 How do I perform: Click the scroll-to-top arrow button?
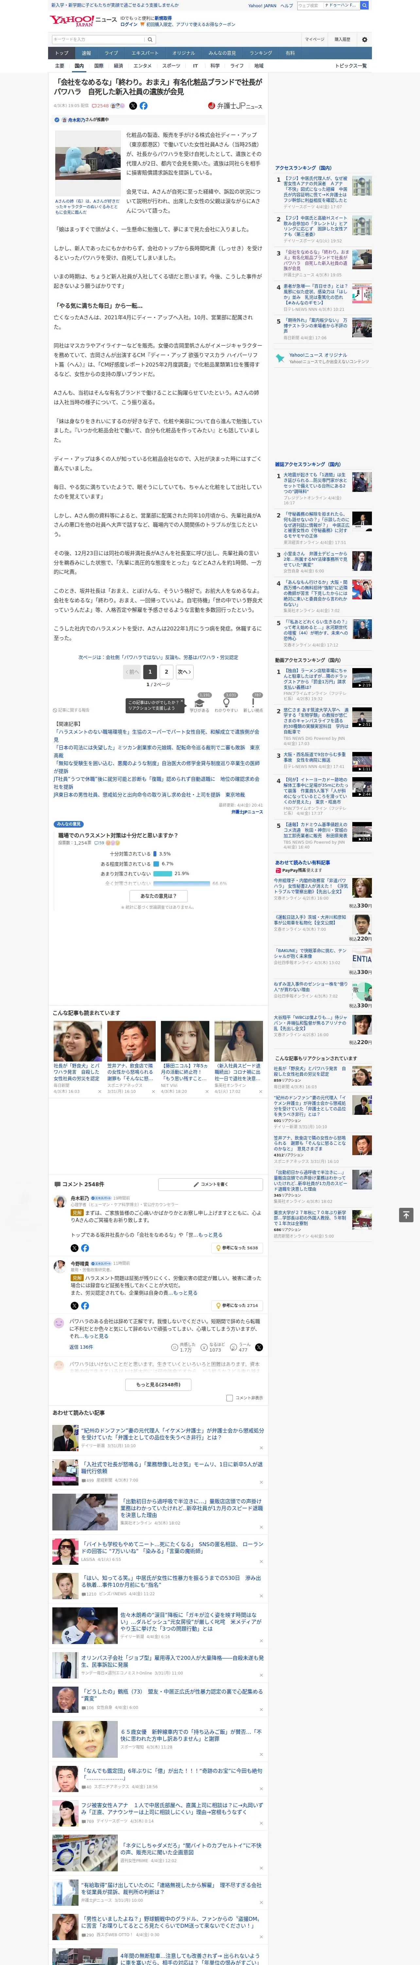pyautogui.click(x=406, y=1214)
